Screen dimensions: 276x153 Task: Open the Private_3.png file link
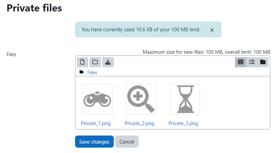(x=183, y=123)
